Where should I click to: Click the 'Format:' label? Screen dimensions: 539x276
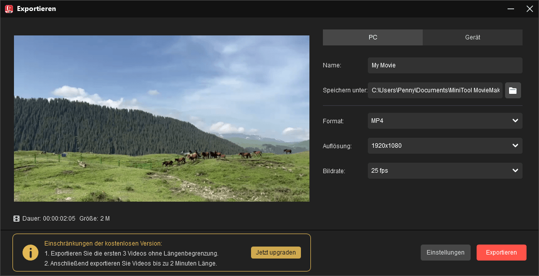coord(333,121)
